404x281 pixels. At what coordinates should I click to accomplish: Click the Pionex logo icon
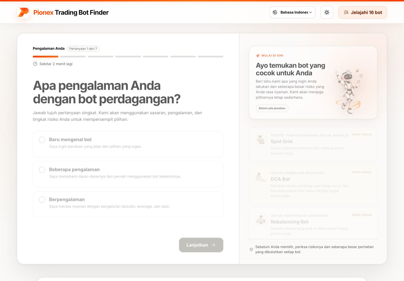[23, 12]
